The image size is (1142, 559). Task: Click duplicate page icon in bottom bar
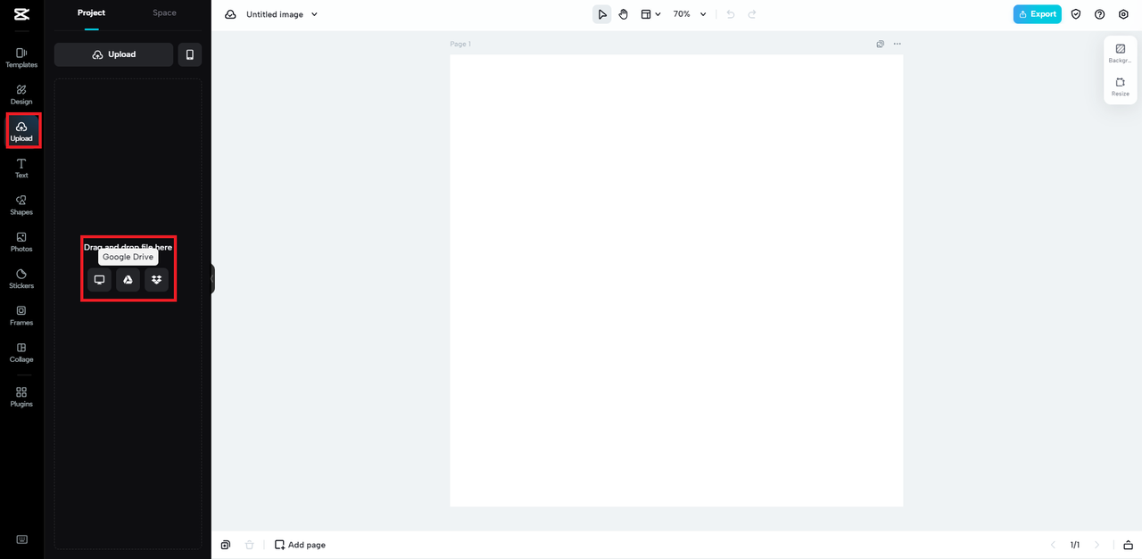point(227,545)
